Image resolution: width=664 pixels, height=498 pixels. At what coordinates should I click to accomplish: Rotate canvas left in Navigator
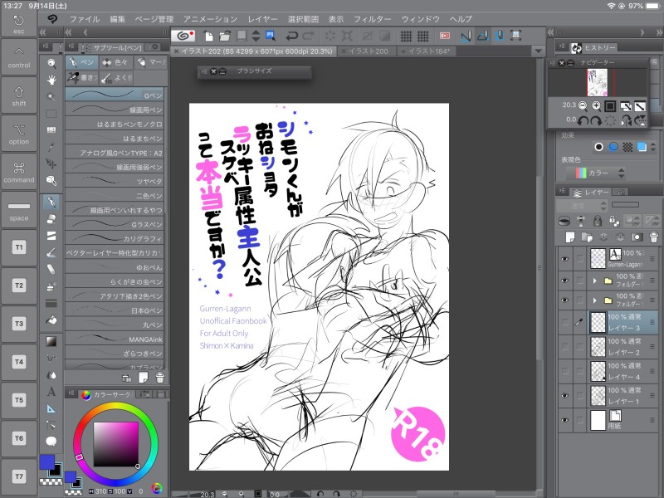pos(583,120)
